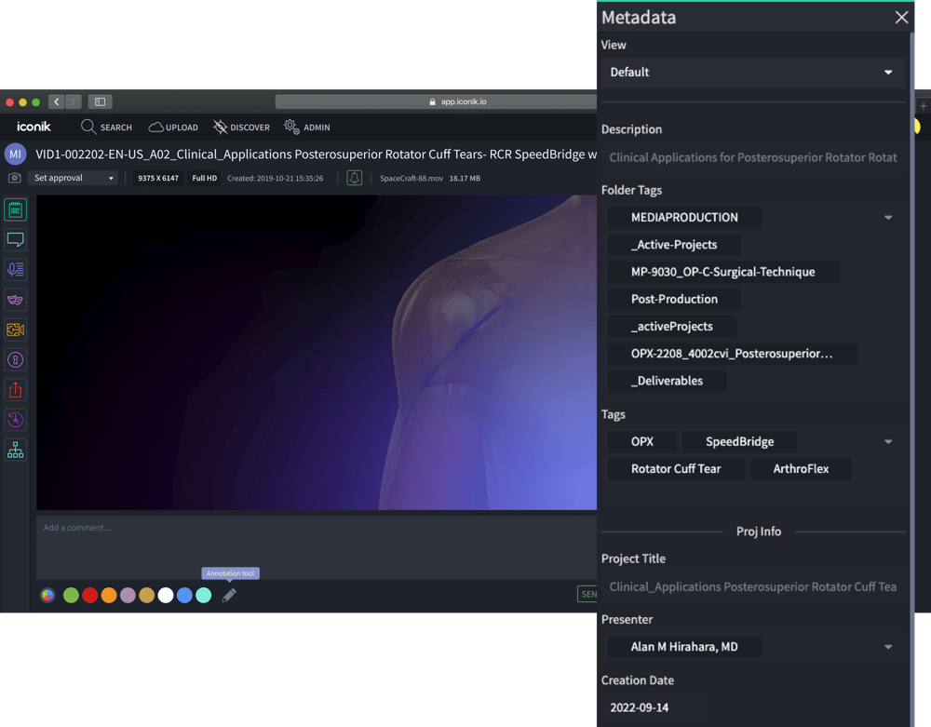Go to the UPLOAD menu item

pos(173,128)
